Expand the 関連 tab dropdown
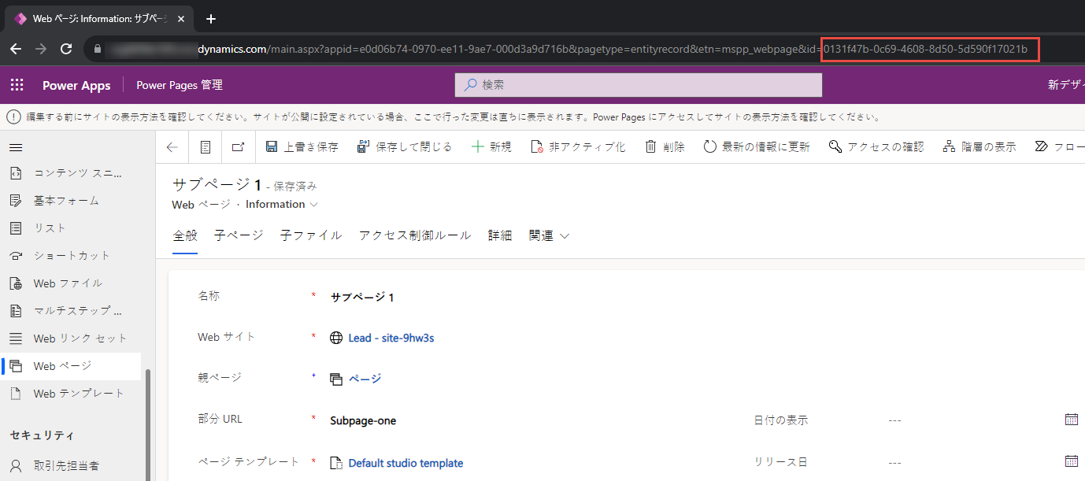 coord(549,235)
